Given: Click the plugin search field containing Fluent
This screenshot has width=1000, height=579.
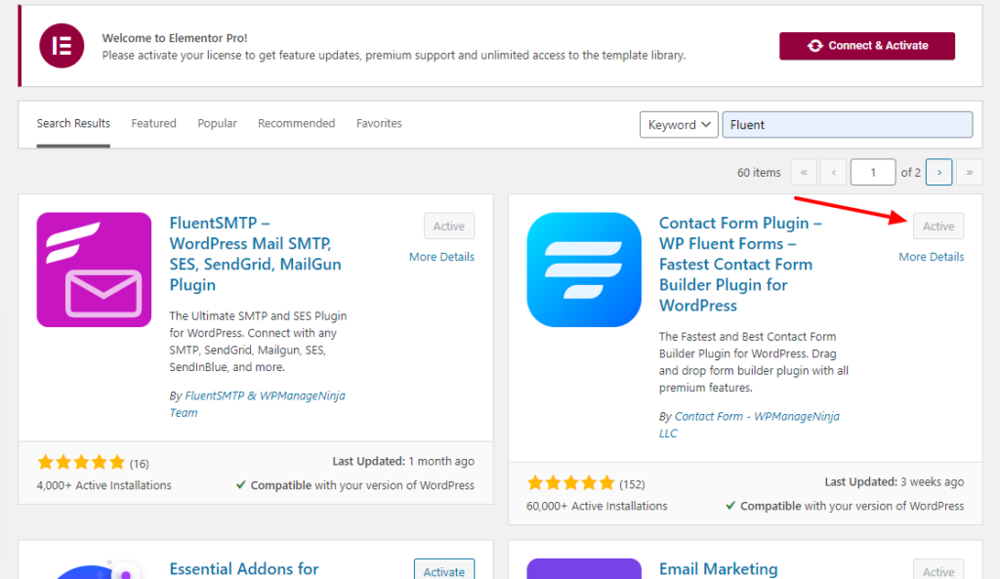Looking at the screenshot, I should (847, 124).
